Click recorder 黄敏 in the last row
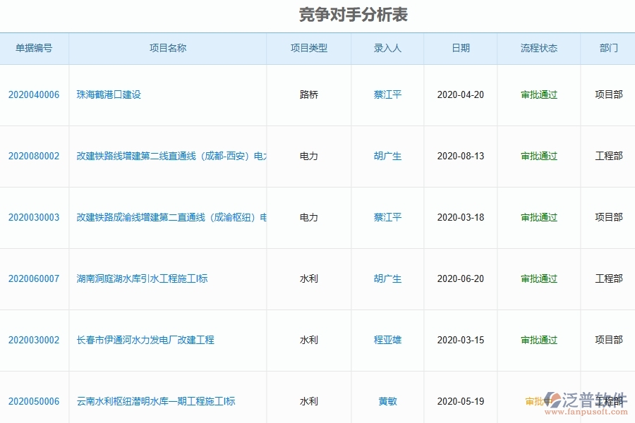The height and width of the screenshot is (423, 635). 387,400
